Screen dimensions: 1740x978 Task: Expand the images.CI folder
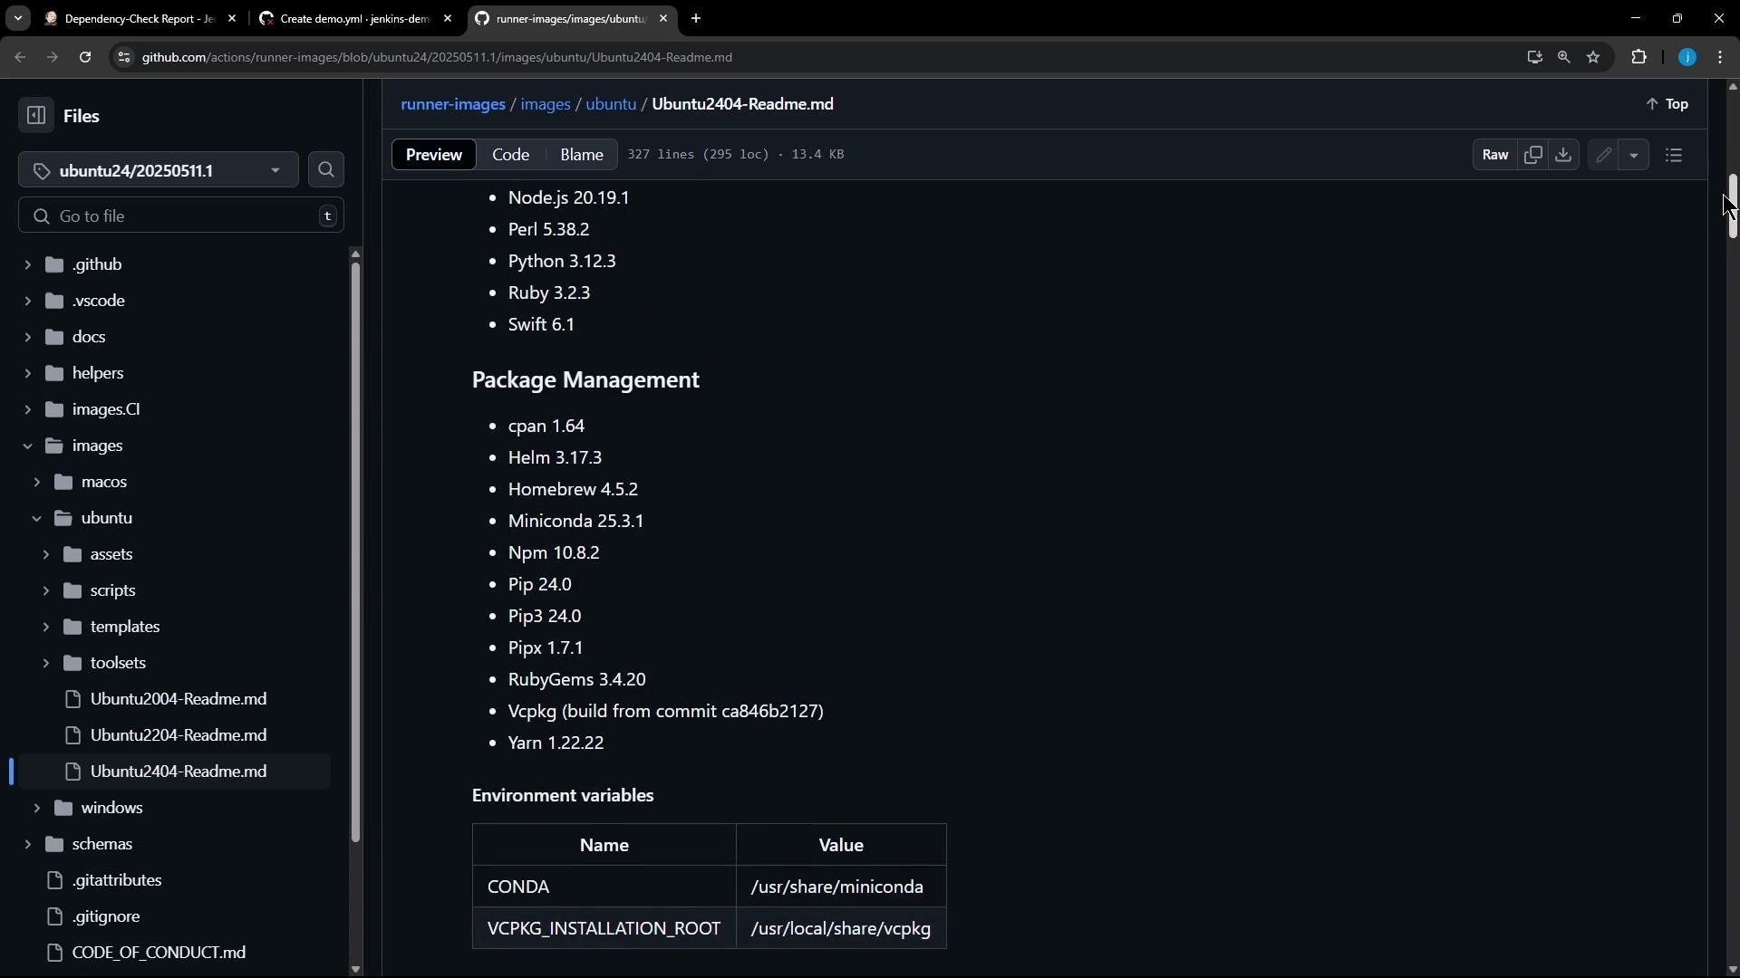(27, 409)
